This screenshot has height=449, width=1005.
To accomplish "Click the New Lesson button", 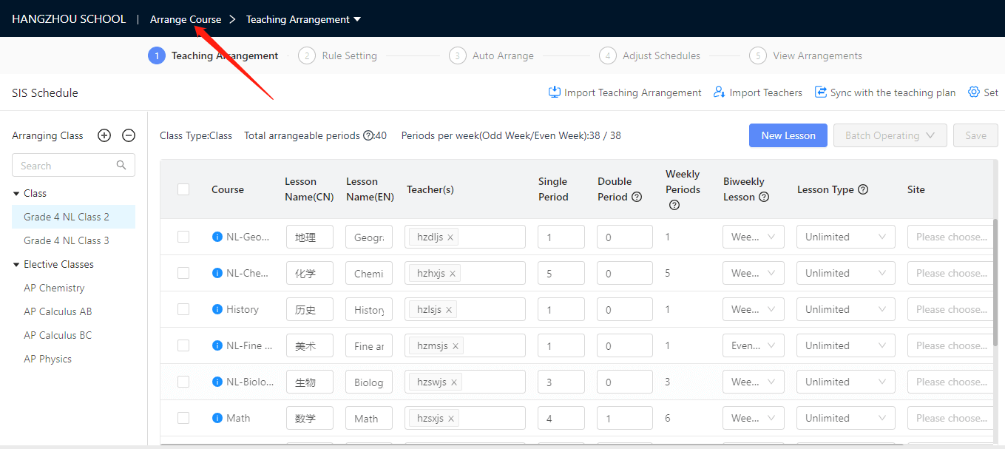I will click(x=788, y=135).
